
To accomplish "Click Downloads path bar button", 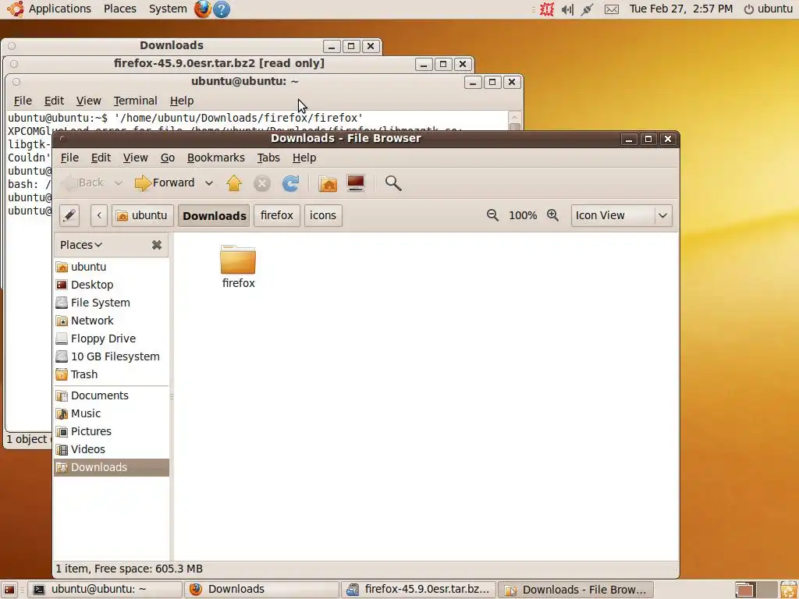I will point(214,215).
